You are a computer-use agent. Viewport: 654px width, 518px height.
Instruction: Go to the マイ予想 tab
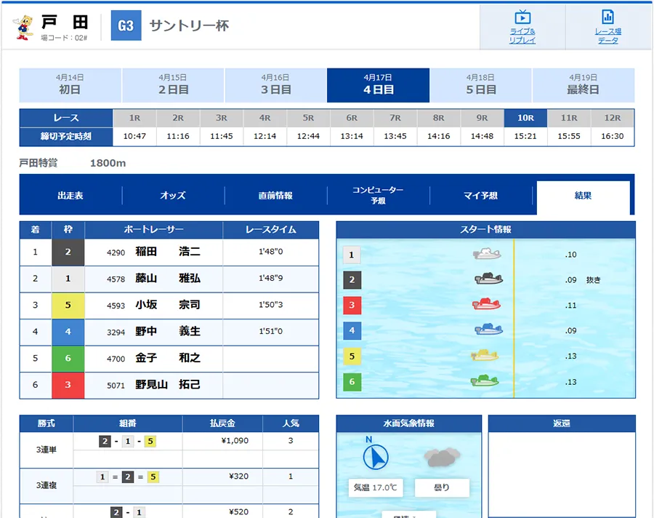480,196
